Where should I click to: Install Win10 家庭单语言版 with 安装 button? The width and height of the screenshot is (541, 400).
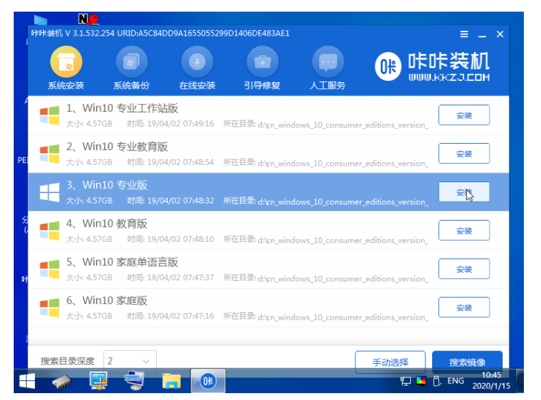pyautogui.click(x=464, y=269)
